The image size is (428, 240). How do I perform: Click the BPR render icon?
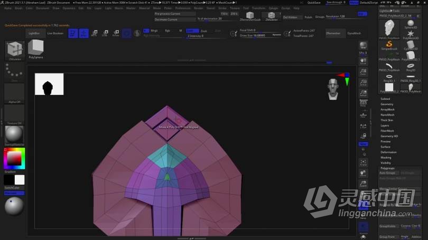pyautogui.click(x=363, y=45)
